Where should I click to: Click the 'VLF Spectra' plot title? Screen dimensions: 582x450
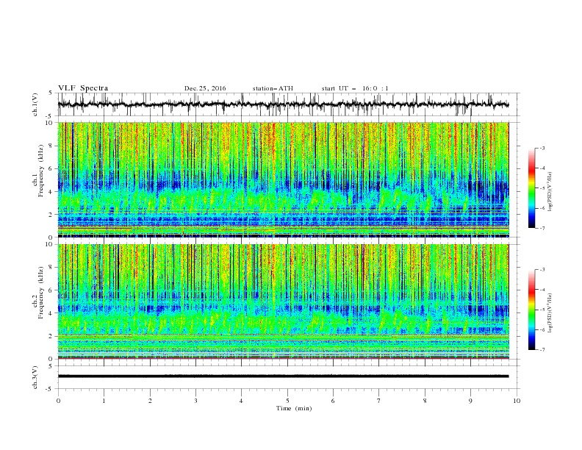coord(83,88)
